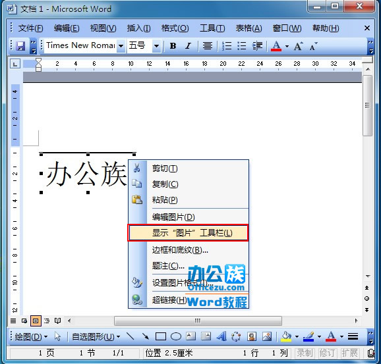381x364 pixels.
Task: Toggle Italic formatting
Action: point(188,45)
